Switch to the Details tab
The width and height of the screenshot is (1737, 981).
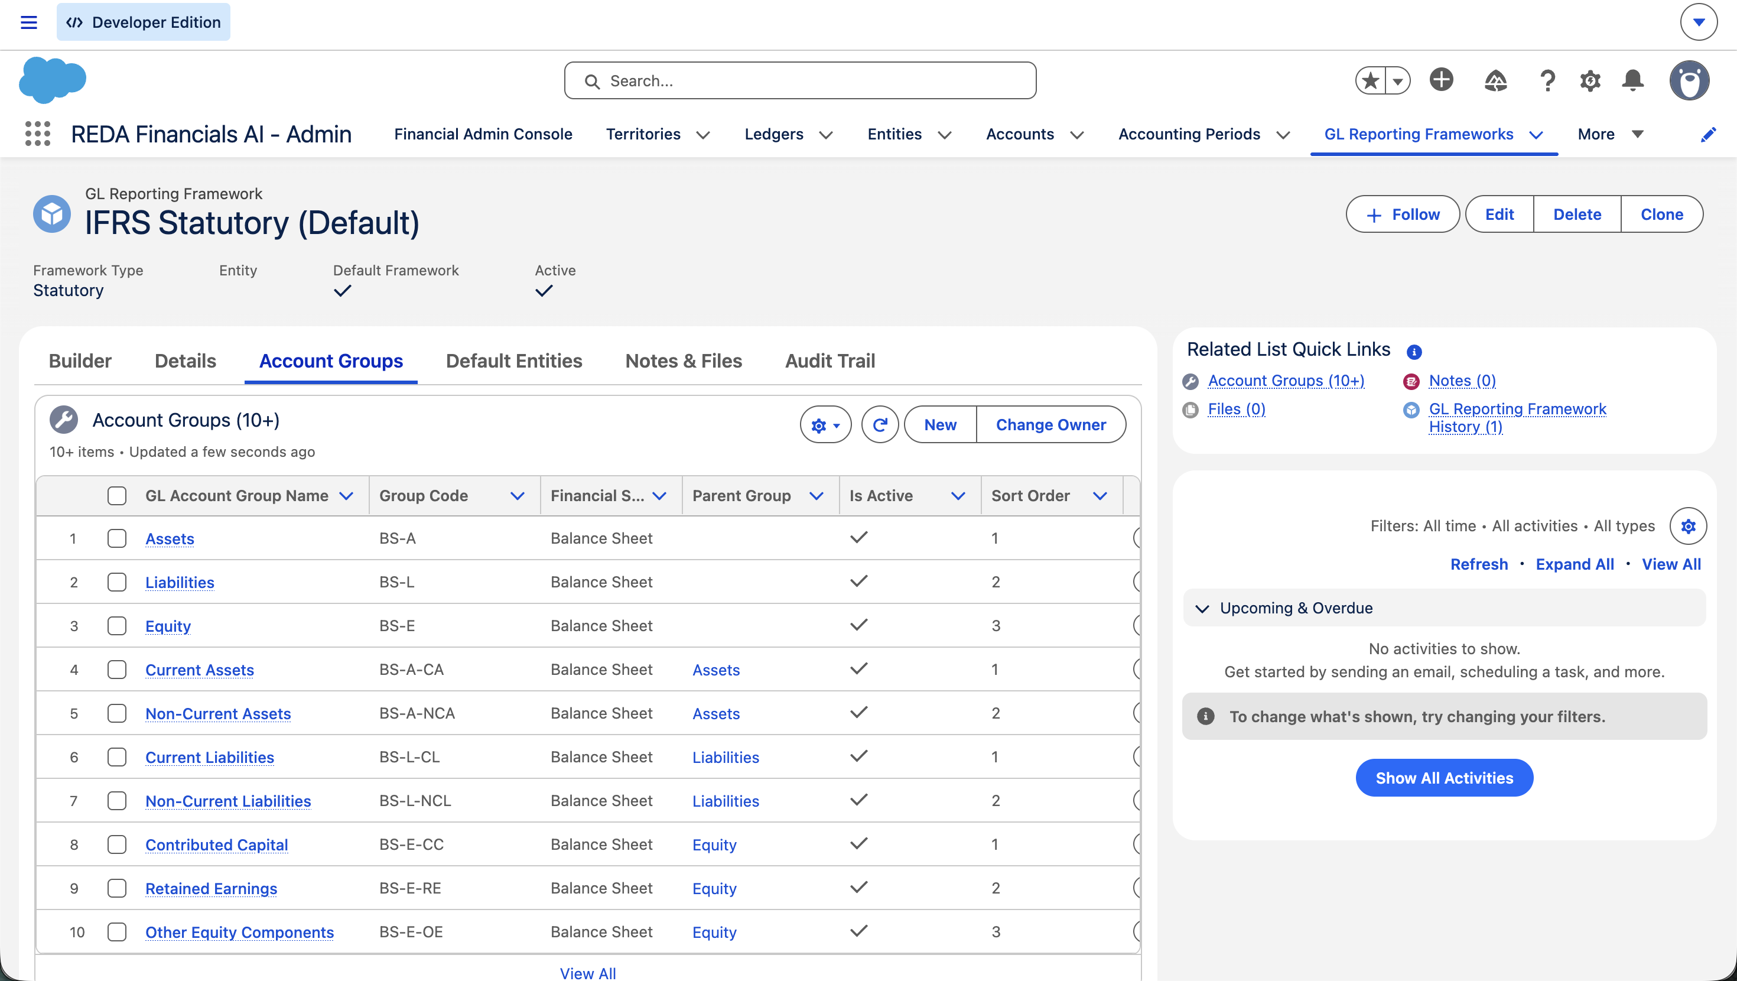186,361
